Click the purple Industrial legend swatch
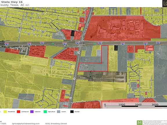The height and width of the screenshot is (125, 167). coord(32,112)
